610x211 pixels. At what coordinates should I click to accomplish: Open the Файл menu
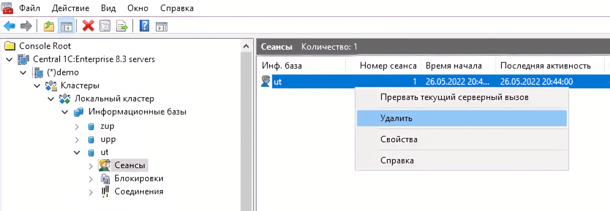[x=30, y=8]
